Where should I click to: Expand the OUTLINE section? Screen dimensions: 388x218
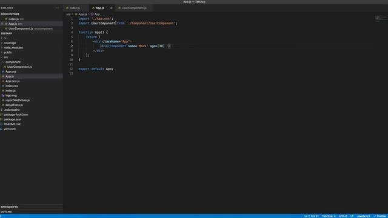pyautogui.click(x=6, y=212)
